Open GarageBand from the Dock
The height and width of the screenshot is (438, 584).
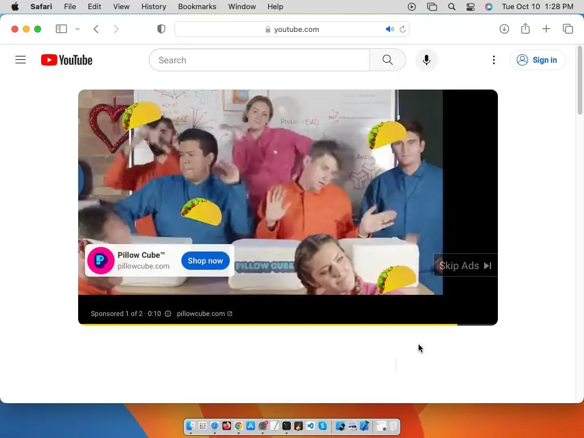click(298, 425)
